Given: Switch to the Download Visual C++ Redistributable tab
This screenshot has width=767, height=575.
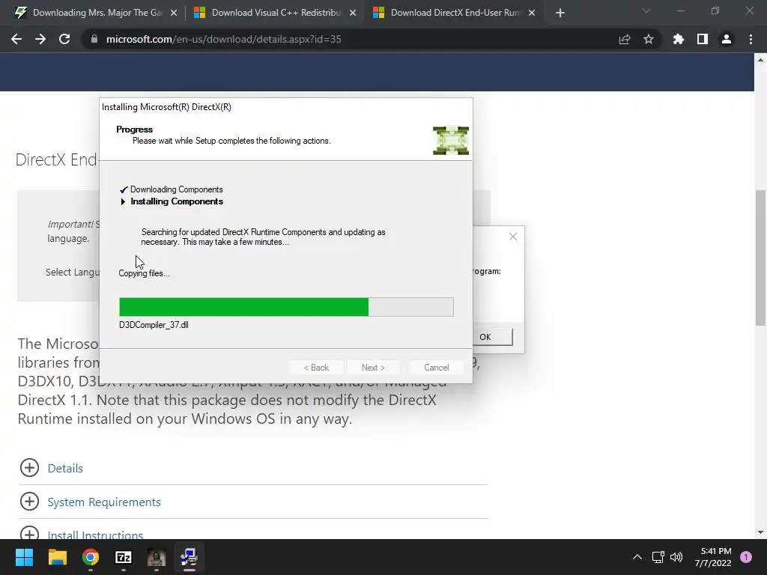Looking at the screenshot, I should pos(276,13).
